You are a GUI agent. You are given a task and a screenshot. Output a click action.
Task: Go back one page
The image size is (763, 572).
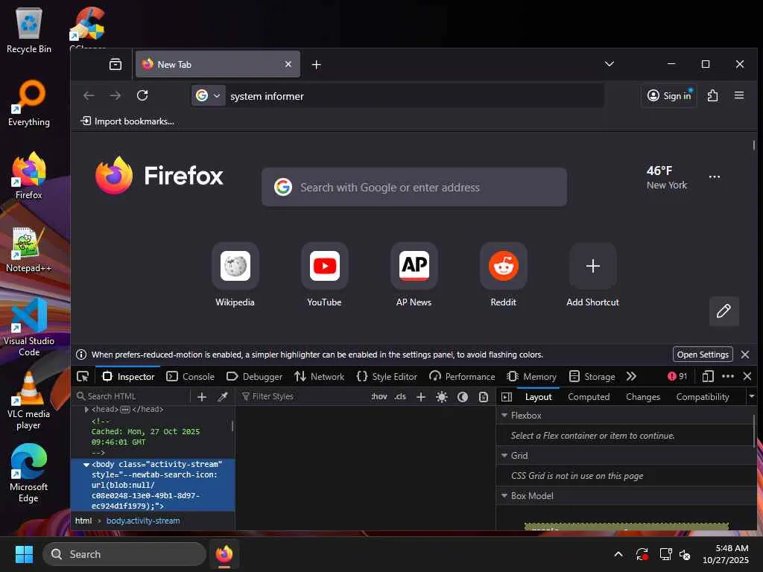[89, 95]
